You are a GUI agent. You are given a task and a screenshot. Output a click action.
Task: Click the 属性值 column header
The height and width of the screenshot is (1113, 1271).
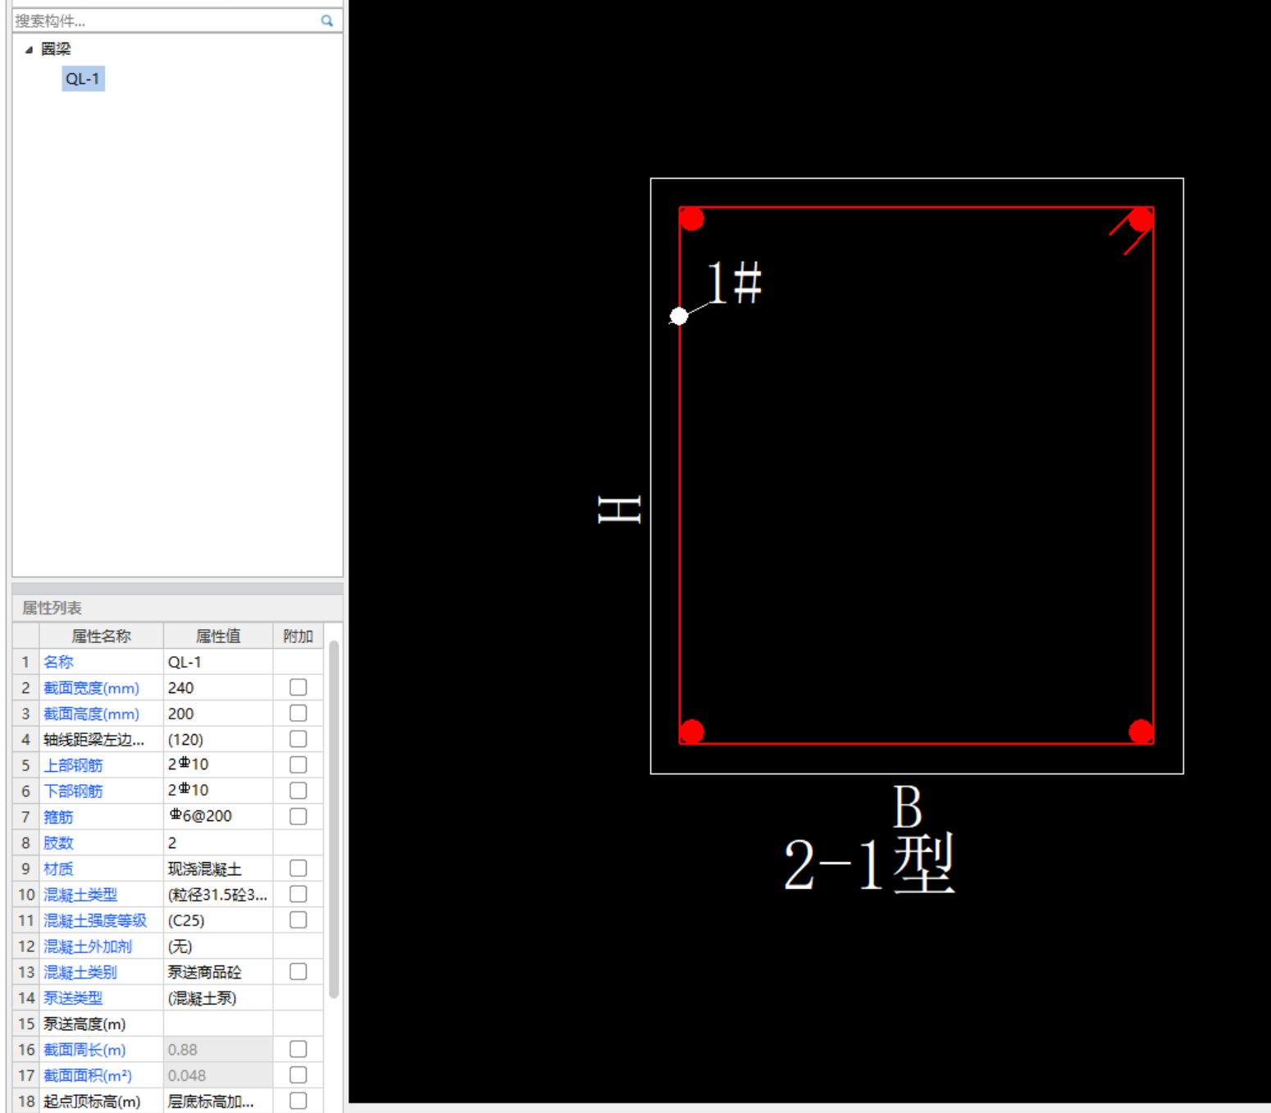click(x=218, y=636)
